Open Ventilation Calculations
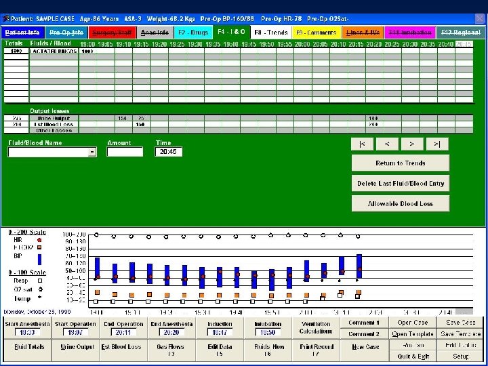The width and height of the screenshot is (488, 366). 316,328
